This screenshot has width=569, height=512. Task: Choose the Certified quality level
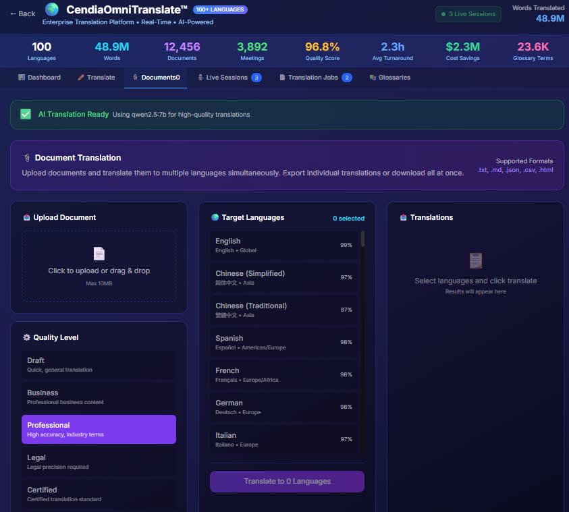[x=99, y=494]
